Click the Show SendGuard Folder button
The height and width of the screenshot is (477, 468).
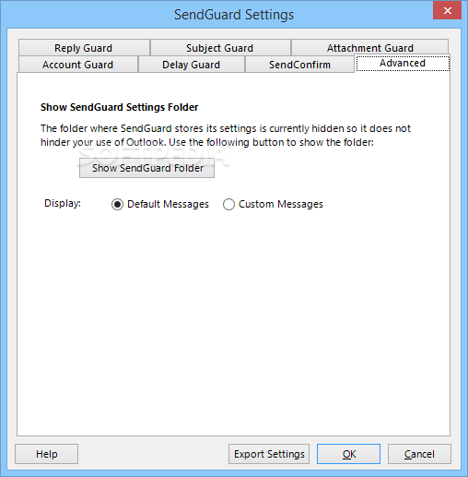tap(147, 168)
